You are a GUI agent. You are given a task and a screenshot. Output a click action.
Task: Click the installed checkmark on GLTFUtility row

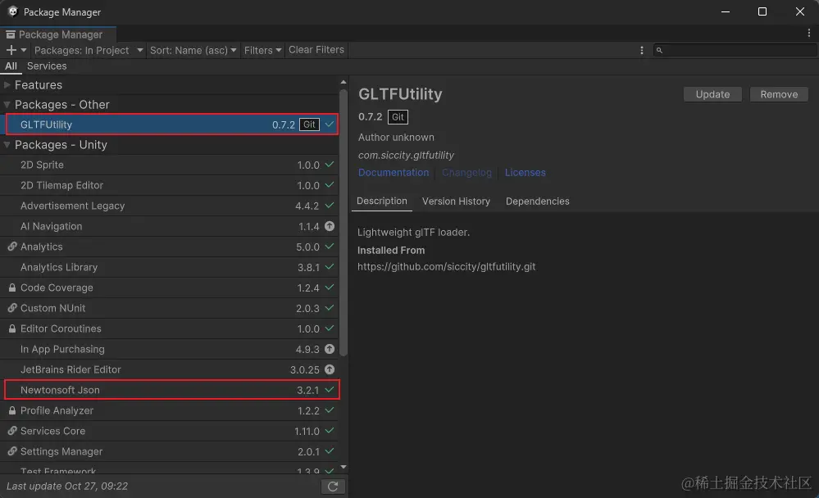329,124
